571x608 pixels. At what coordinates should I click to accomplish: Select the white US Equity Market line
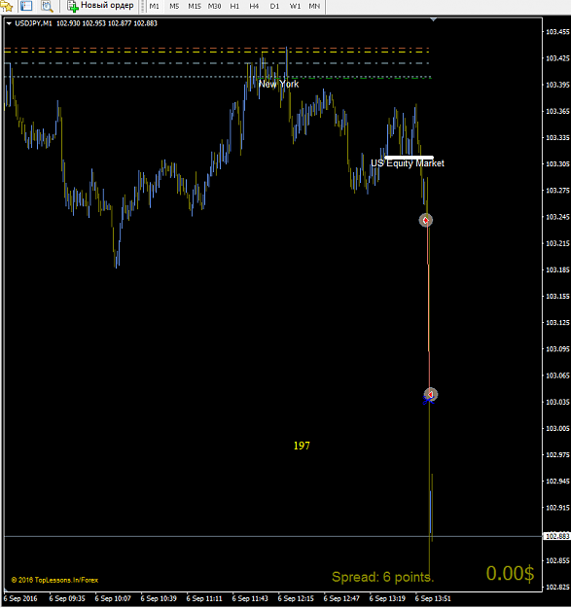(x=409, y=157)
